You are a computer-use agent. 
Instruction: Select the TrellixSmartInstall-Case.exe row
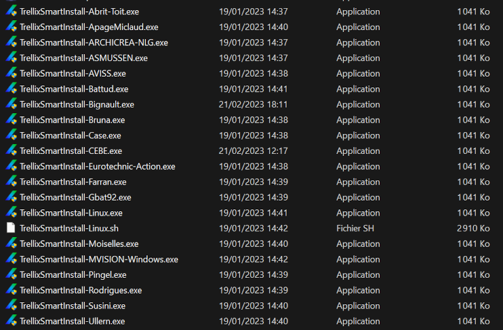70,135
